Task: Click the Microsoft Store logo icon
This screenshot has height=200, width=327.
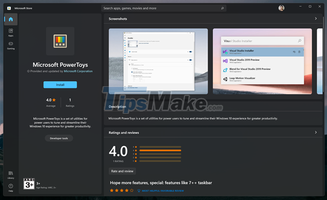Action: pyautogui.click(x=9, y=8)
